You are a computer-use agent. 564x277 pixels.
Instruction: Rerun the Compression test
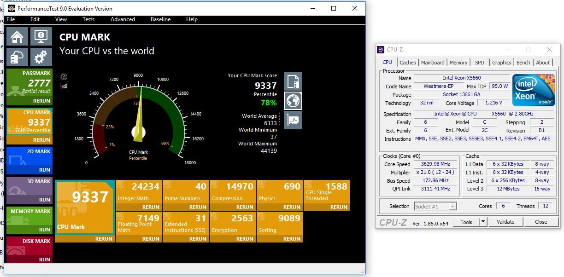click(x=232, y=207)
